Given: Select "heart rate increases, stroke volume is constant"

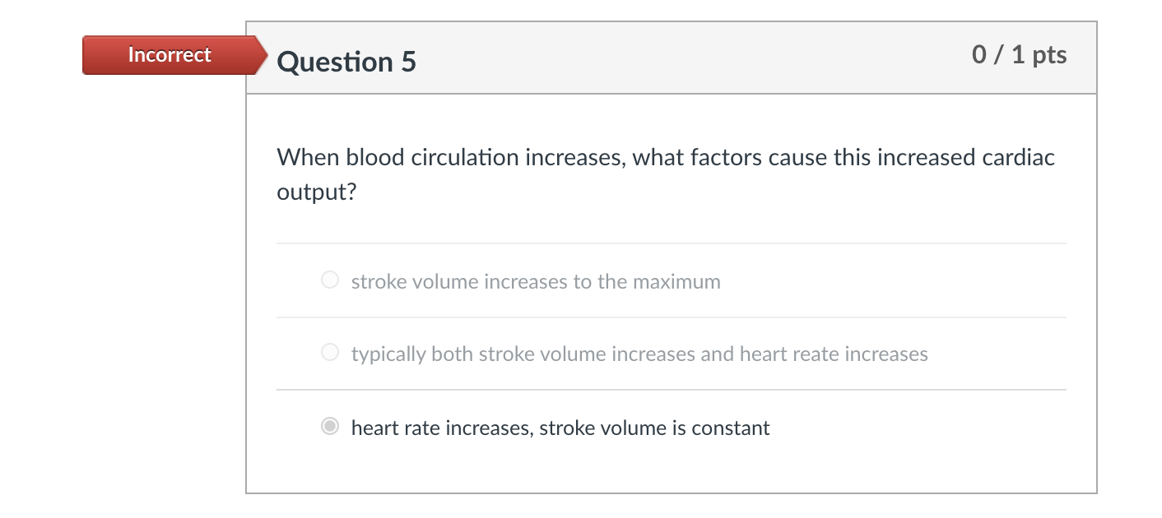Looking at the screenshot, I should (x=560, y=428).
